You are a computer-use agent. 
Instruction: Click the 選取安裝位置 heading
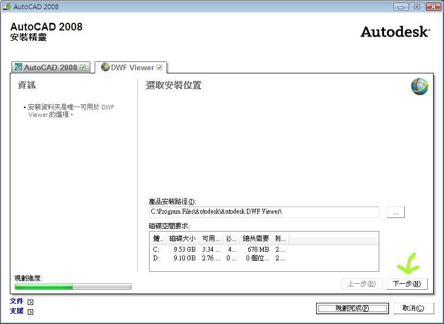[174, 85]
